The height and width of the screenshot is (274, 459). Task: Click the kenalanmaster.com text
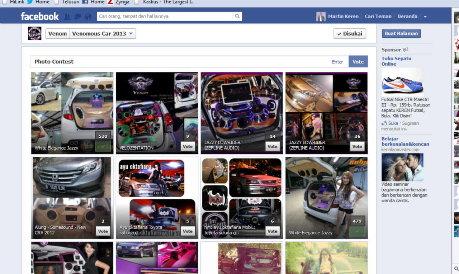coord(400,150)
